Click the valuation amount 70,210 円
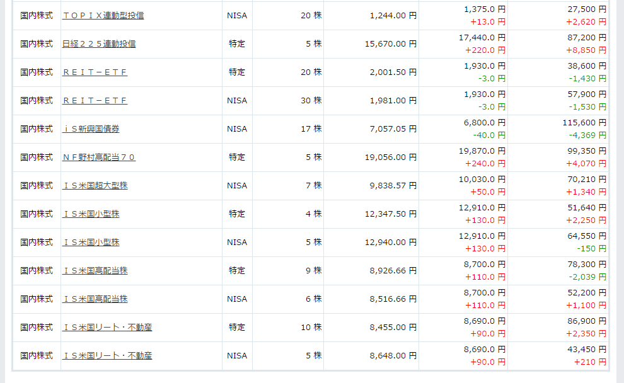Image resolution: width=624 pixels, height=383 pixels. tap(587, 180)
